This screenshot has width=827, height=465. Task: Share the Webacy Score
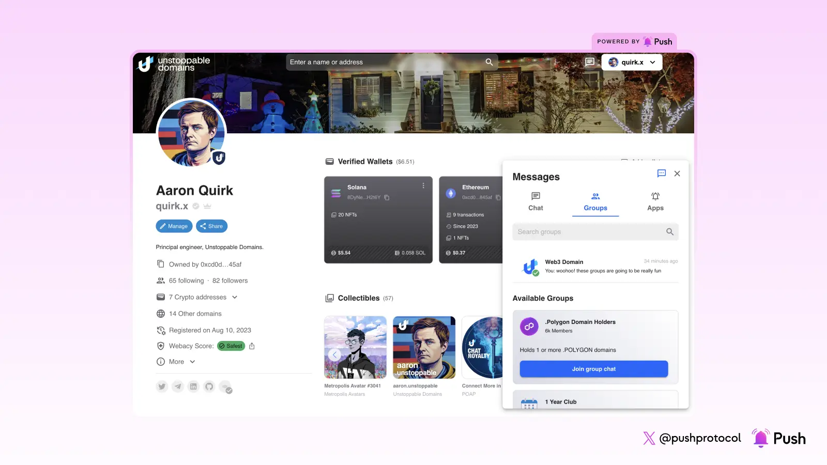(252, 346)
